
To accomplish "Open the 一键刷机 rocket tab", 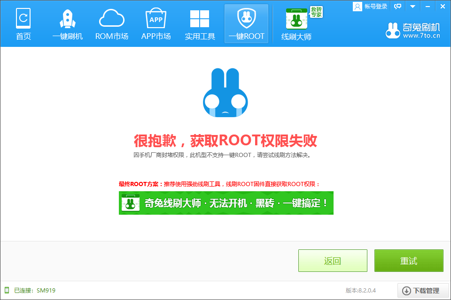I will coord(68,24).
